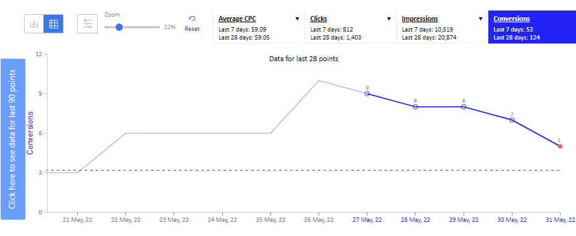Switch to the Average CPC metric tab

pos(259,27)
